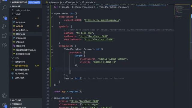
Task: Open the Accounts menu icon
Action: click(4, 95)
